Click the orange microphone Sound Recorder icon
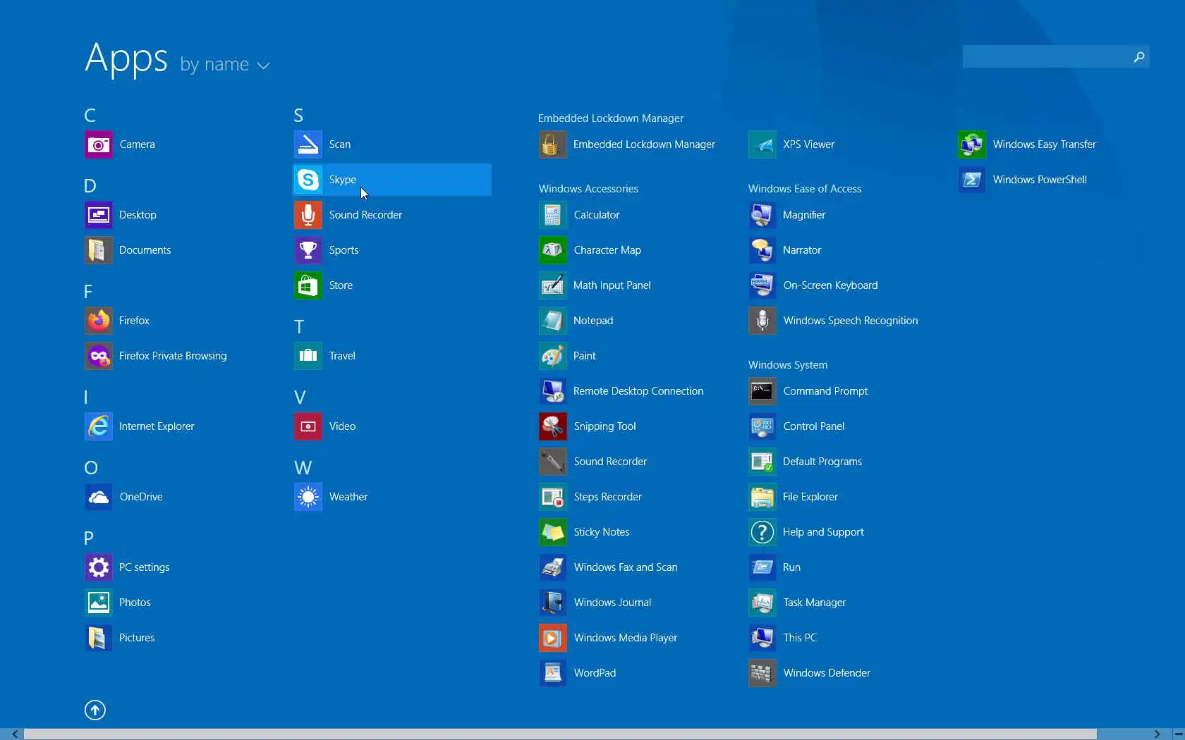The width and height of the screenshot is (1185, 740). [308, 215]
